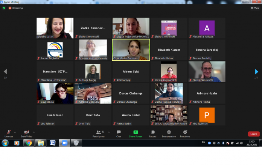The image size is (262, 165).
Task: Expand audio options arrow beside Unmute
Action: tap(15, 132)
